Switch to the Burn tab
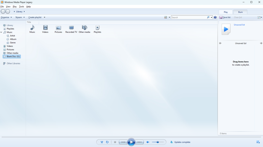263x147 pixels. 240,12
